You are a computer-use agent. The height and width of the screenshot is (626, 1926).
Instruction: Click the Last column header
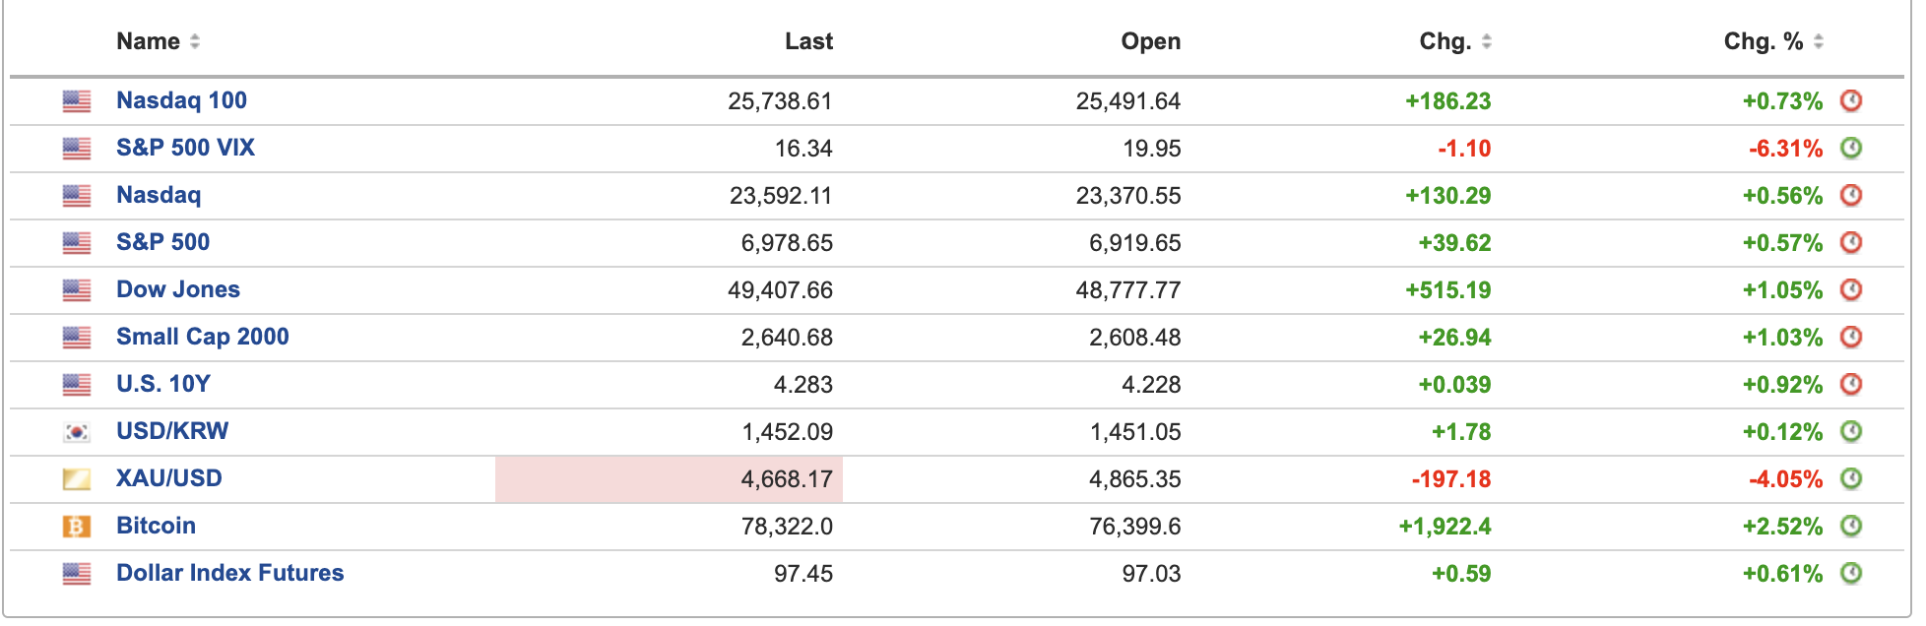[808, 41]
